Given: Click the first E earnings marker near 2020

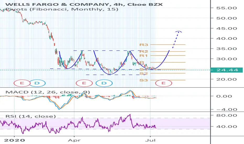Looking at the screenshot, I should tap(22, 83).
